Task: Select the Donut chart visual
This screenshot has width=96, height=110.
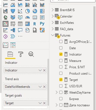Action: click(x=35, y=11)
